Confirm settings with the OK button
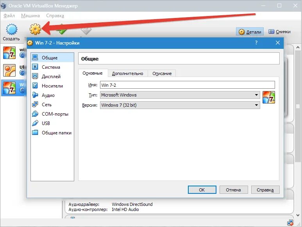The width and height of the screenshot is (302, 227). [x=202, y=190]
